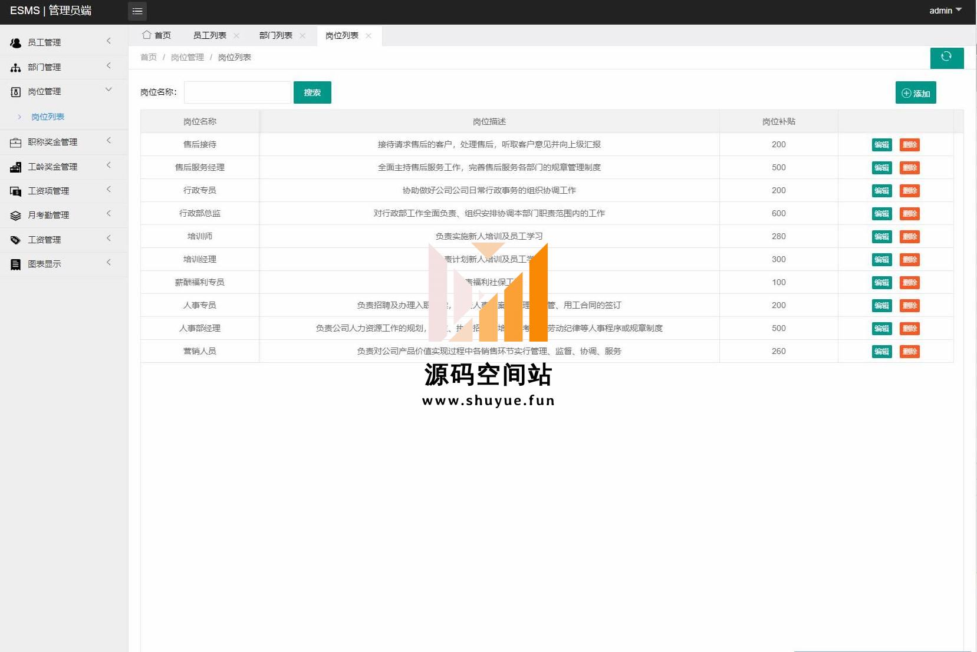Collapse the 岗位管理 menu chevron
Viewport: 977px width, 652px height.
[x=108, y=90]
